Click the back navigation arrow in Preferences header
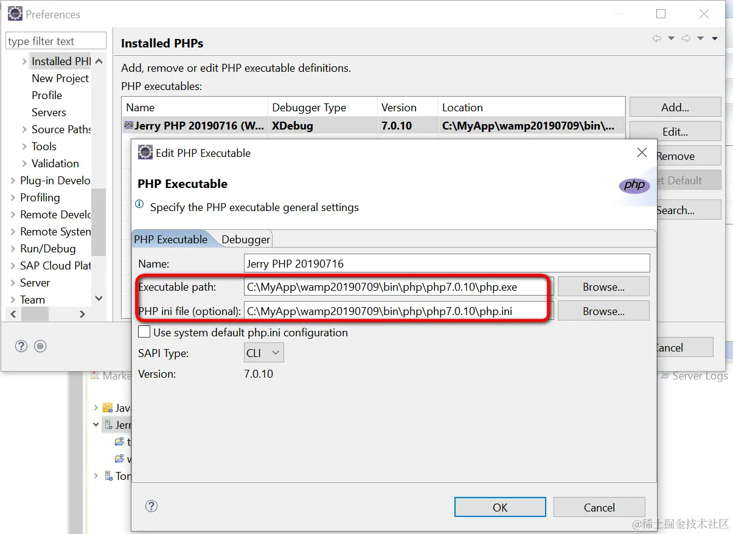The height and width of the screenshot is (534, 733). (657, 38)
